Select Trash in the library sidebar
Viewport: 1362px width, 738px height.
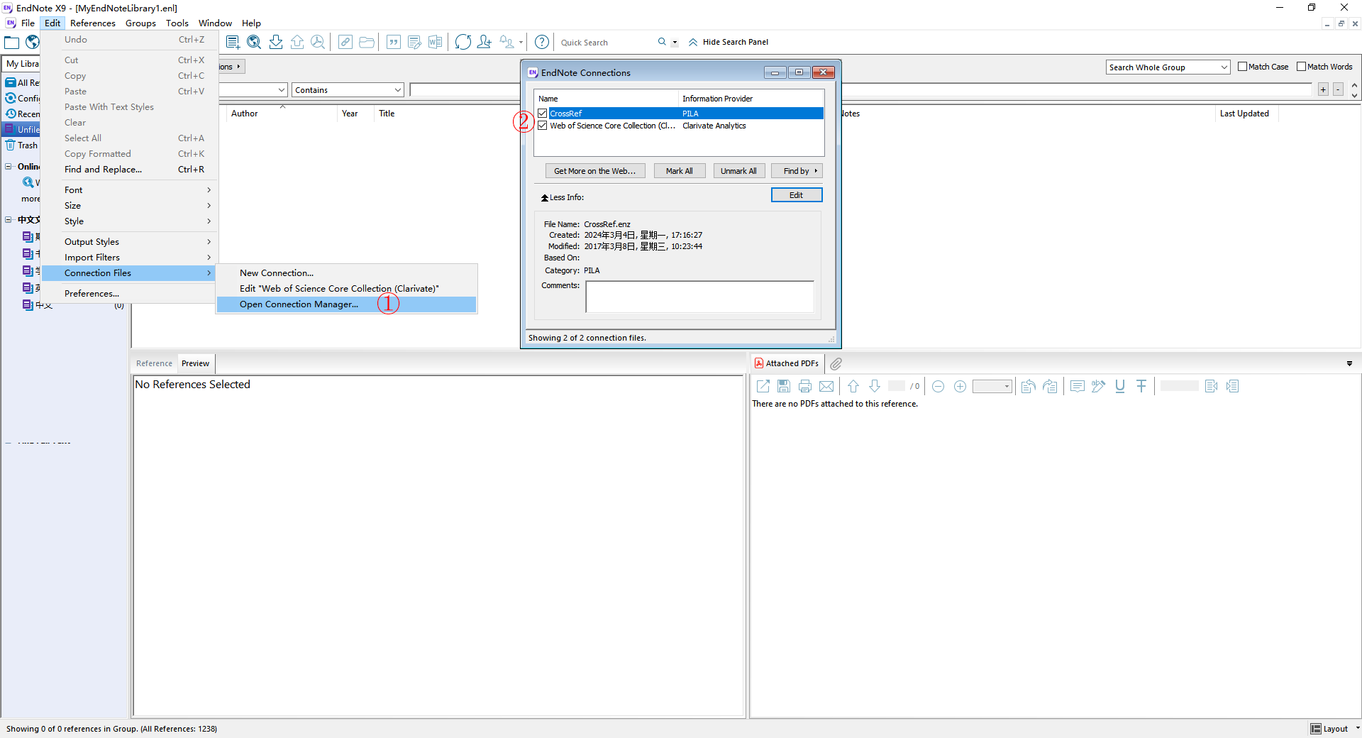(23, 145)
